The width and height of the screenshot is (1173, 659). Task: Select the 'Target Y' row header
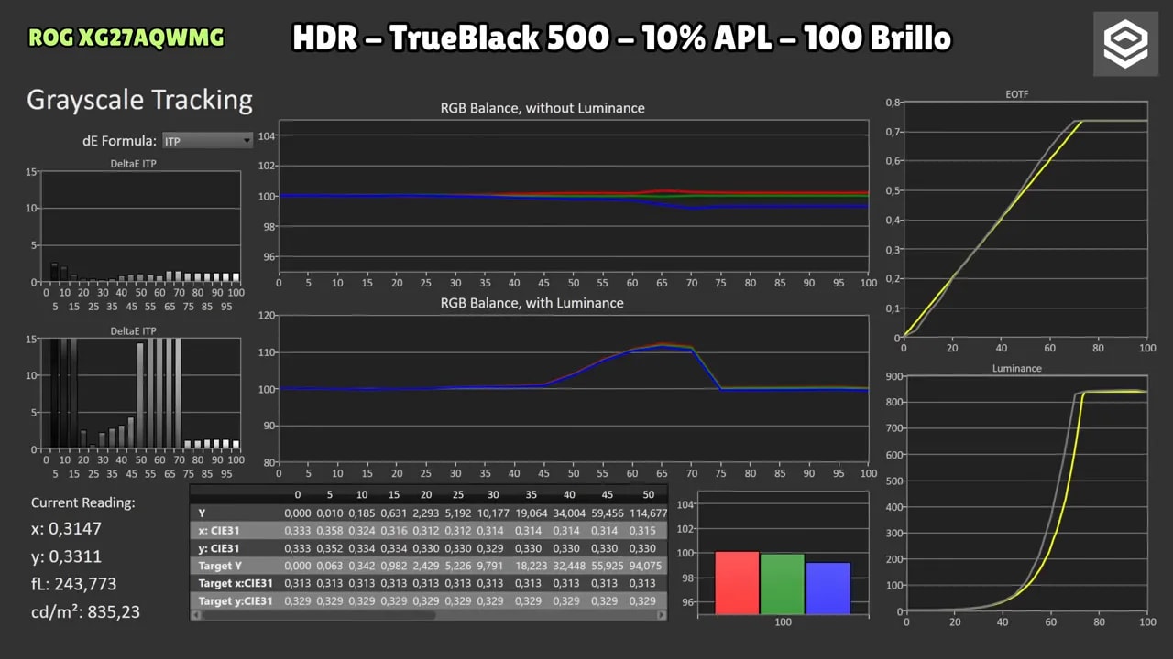coord(221,566)
